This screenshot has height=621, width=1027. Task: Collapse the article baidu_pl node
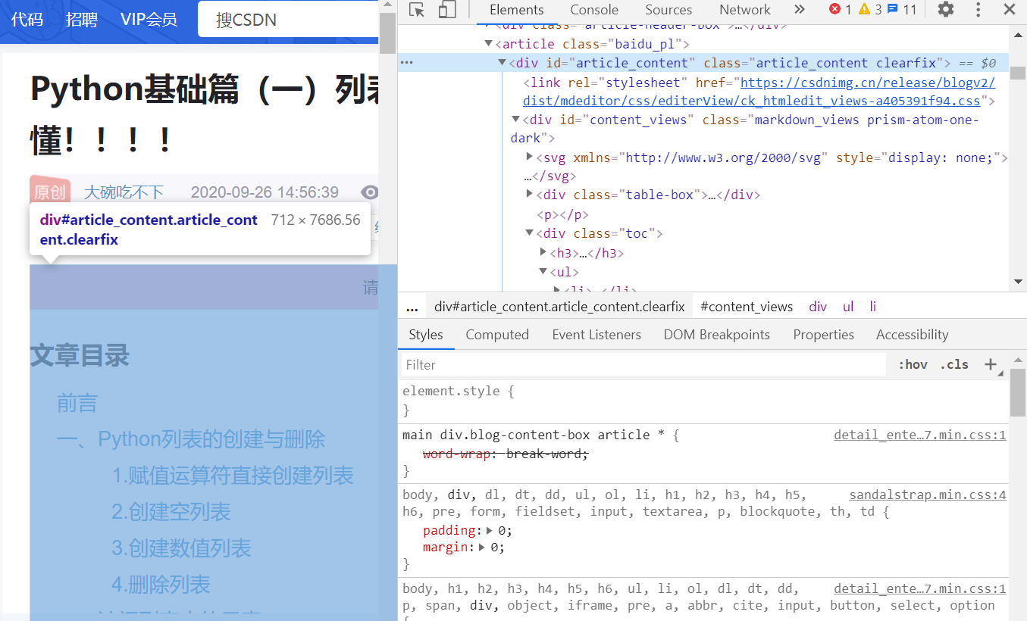tap(489, 44)
